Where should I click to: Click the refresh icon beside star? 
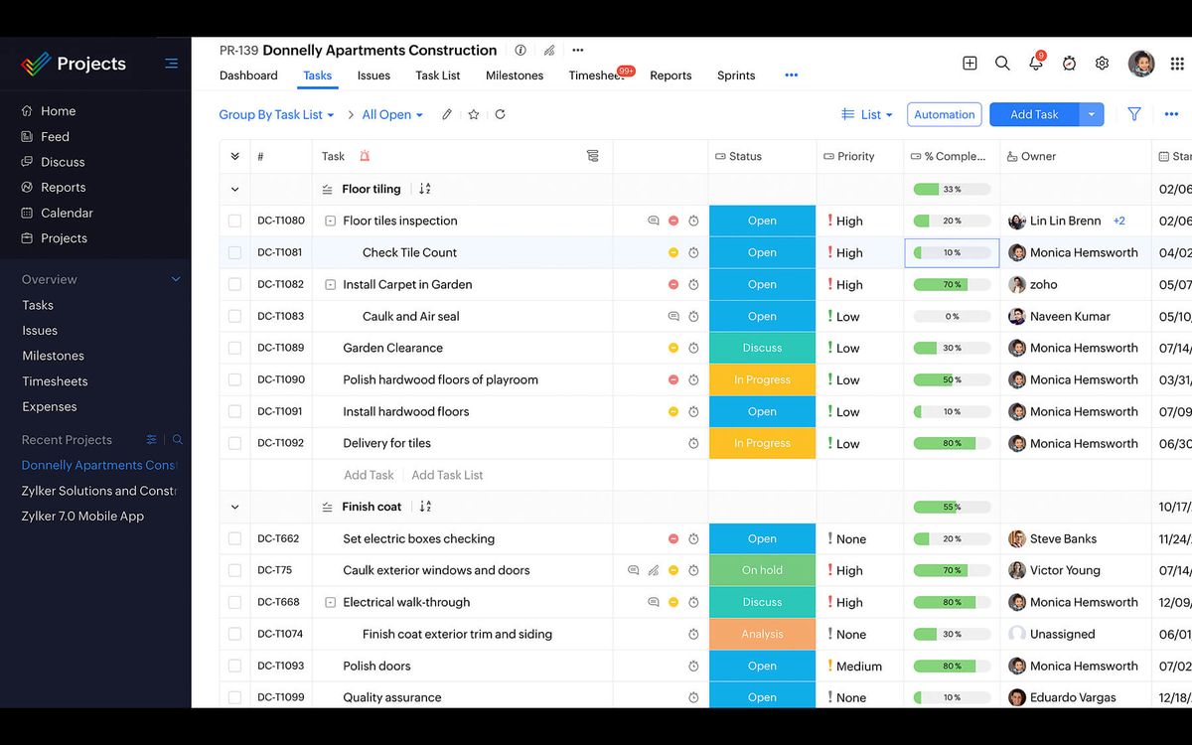500,114
